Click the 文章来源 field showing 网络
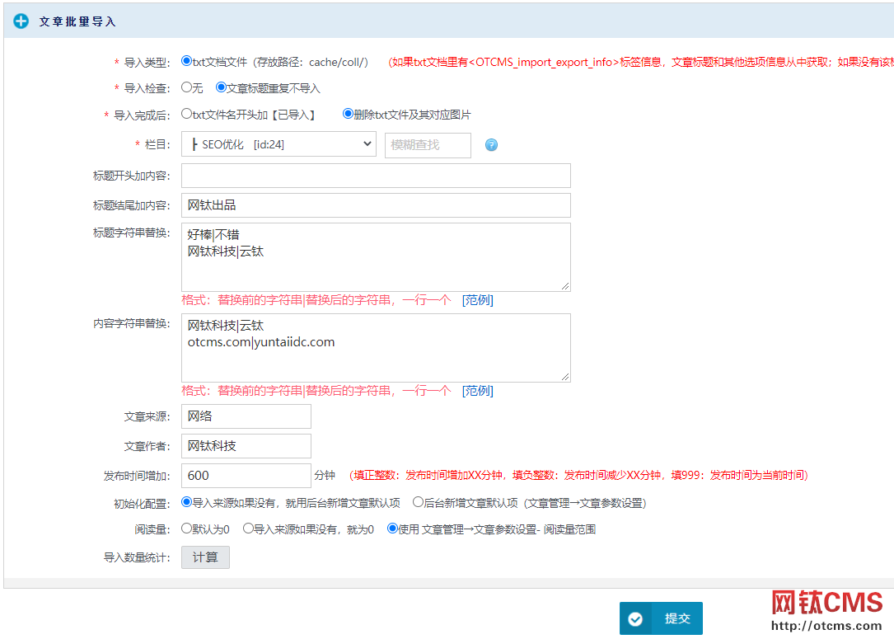The width and height of the screenshot is (894, 639). click(x=246, y=416)
